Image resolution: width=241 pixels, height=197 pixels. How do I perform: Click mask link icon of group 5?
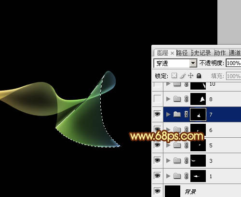[186, 145]
